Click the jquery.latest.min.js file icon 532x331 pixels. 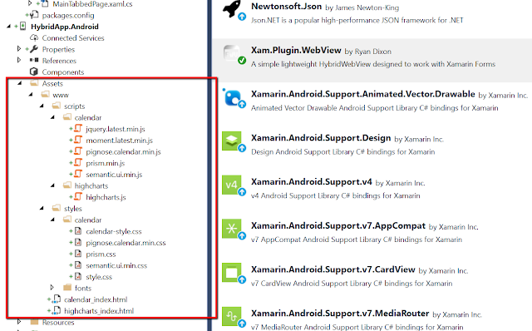pos(78,128)
